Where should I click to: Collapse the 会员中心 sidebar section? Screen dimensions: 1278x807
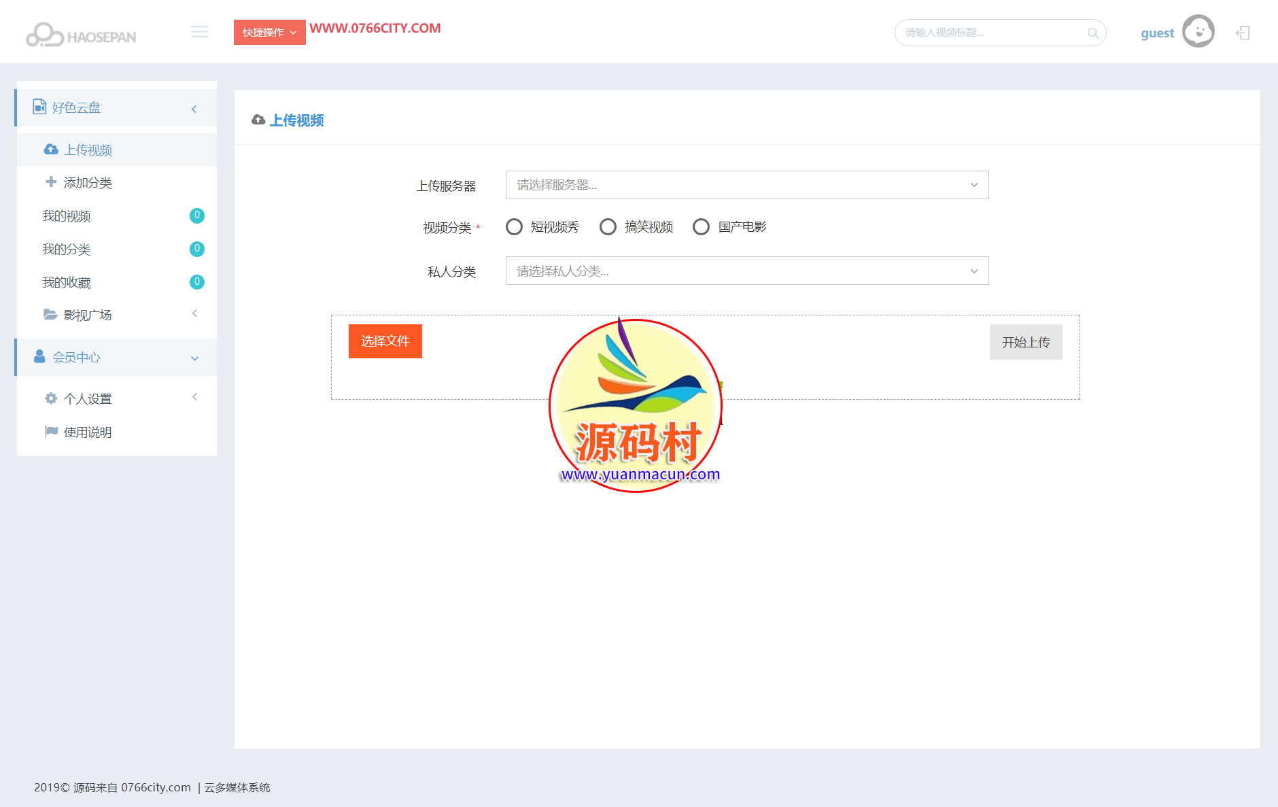194,357
